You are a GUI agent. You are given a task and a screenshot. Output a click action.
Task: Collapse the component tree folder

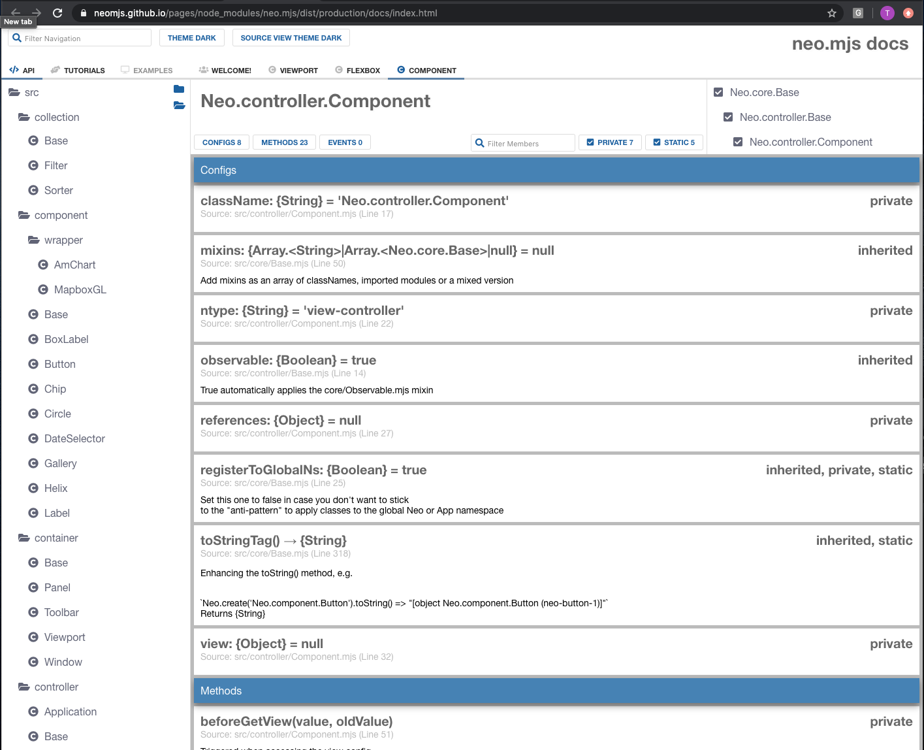(x=25, y=215)
